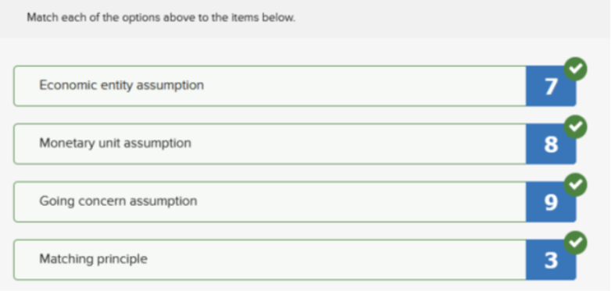
Task: Select the blue number 7 badge
Action: (551, 86)
